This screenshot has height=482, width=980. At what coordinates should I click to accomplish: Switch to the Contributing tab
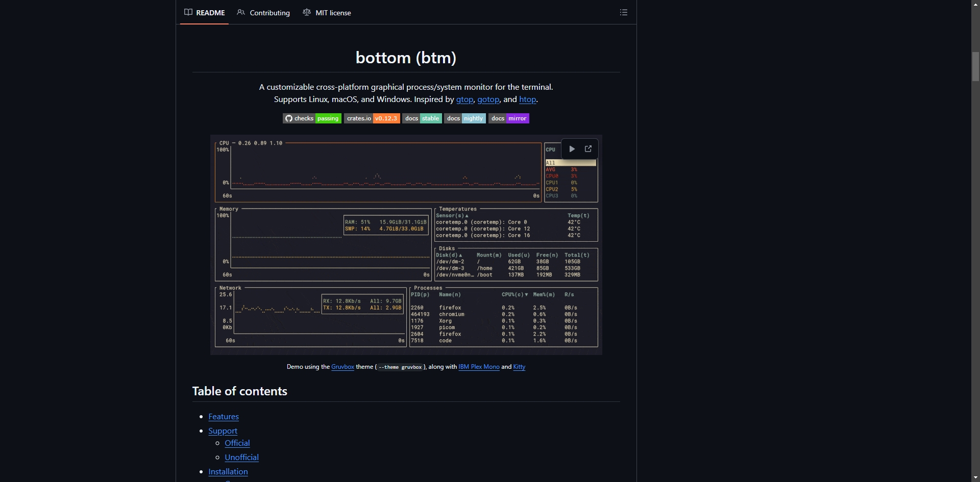click(263, 12)
